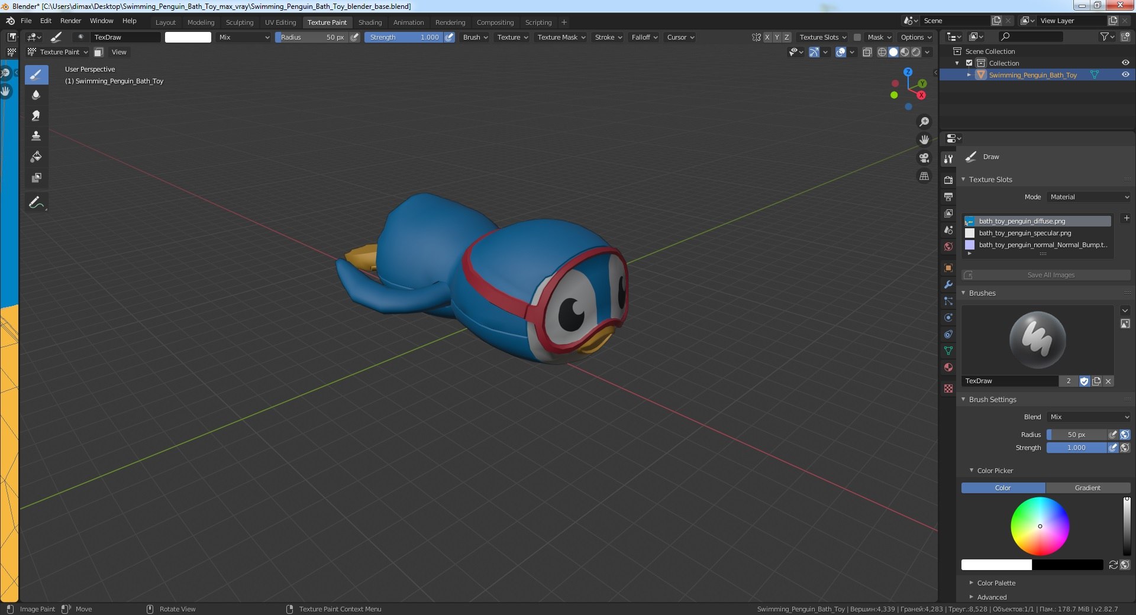This screenshot has height=615, width=1136.
Task: Click the Save All Images button
Action: click(1046, 275)
